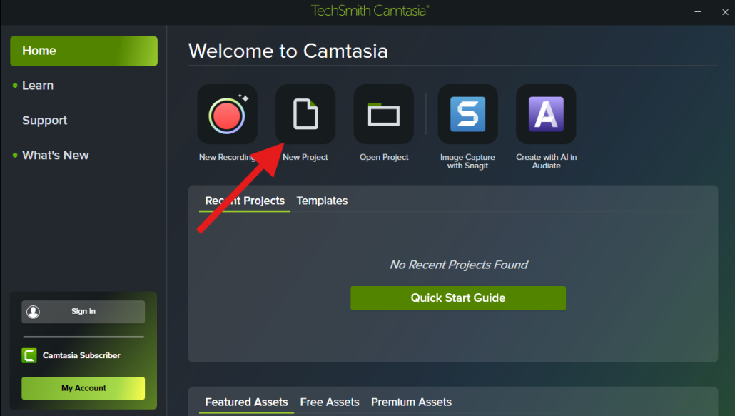Open the Learn section

pyautogui.click(x=38, y=86)
